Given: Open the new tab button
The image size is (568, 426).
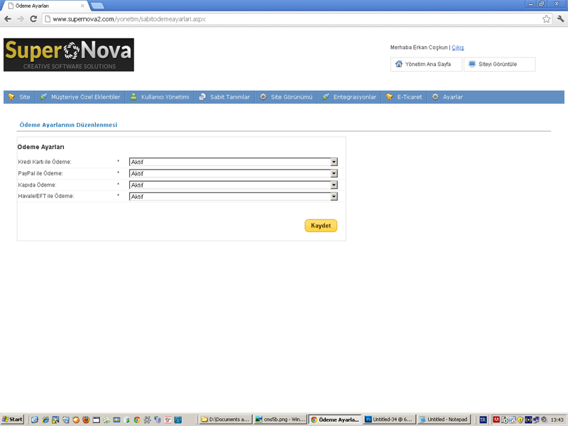Looking at the screenshot, I should pyautogui.click(x=97, y=6).
